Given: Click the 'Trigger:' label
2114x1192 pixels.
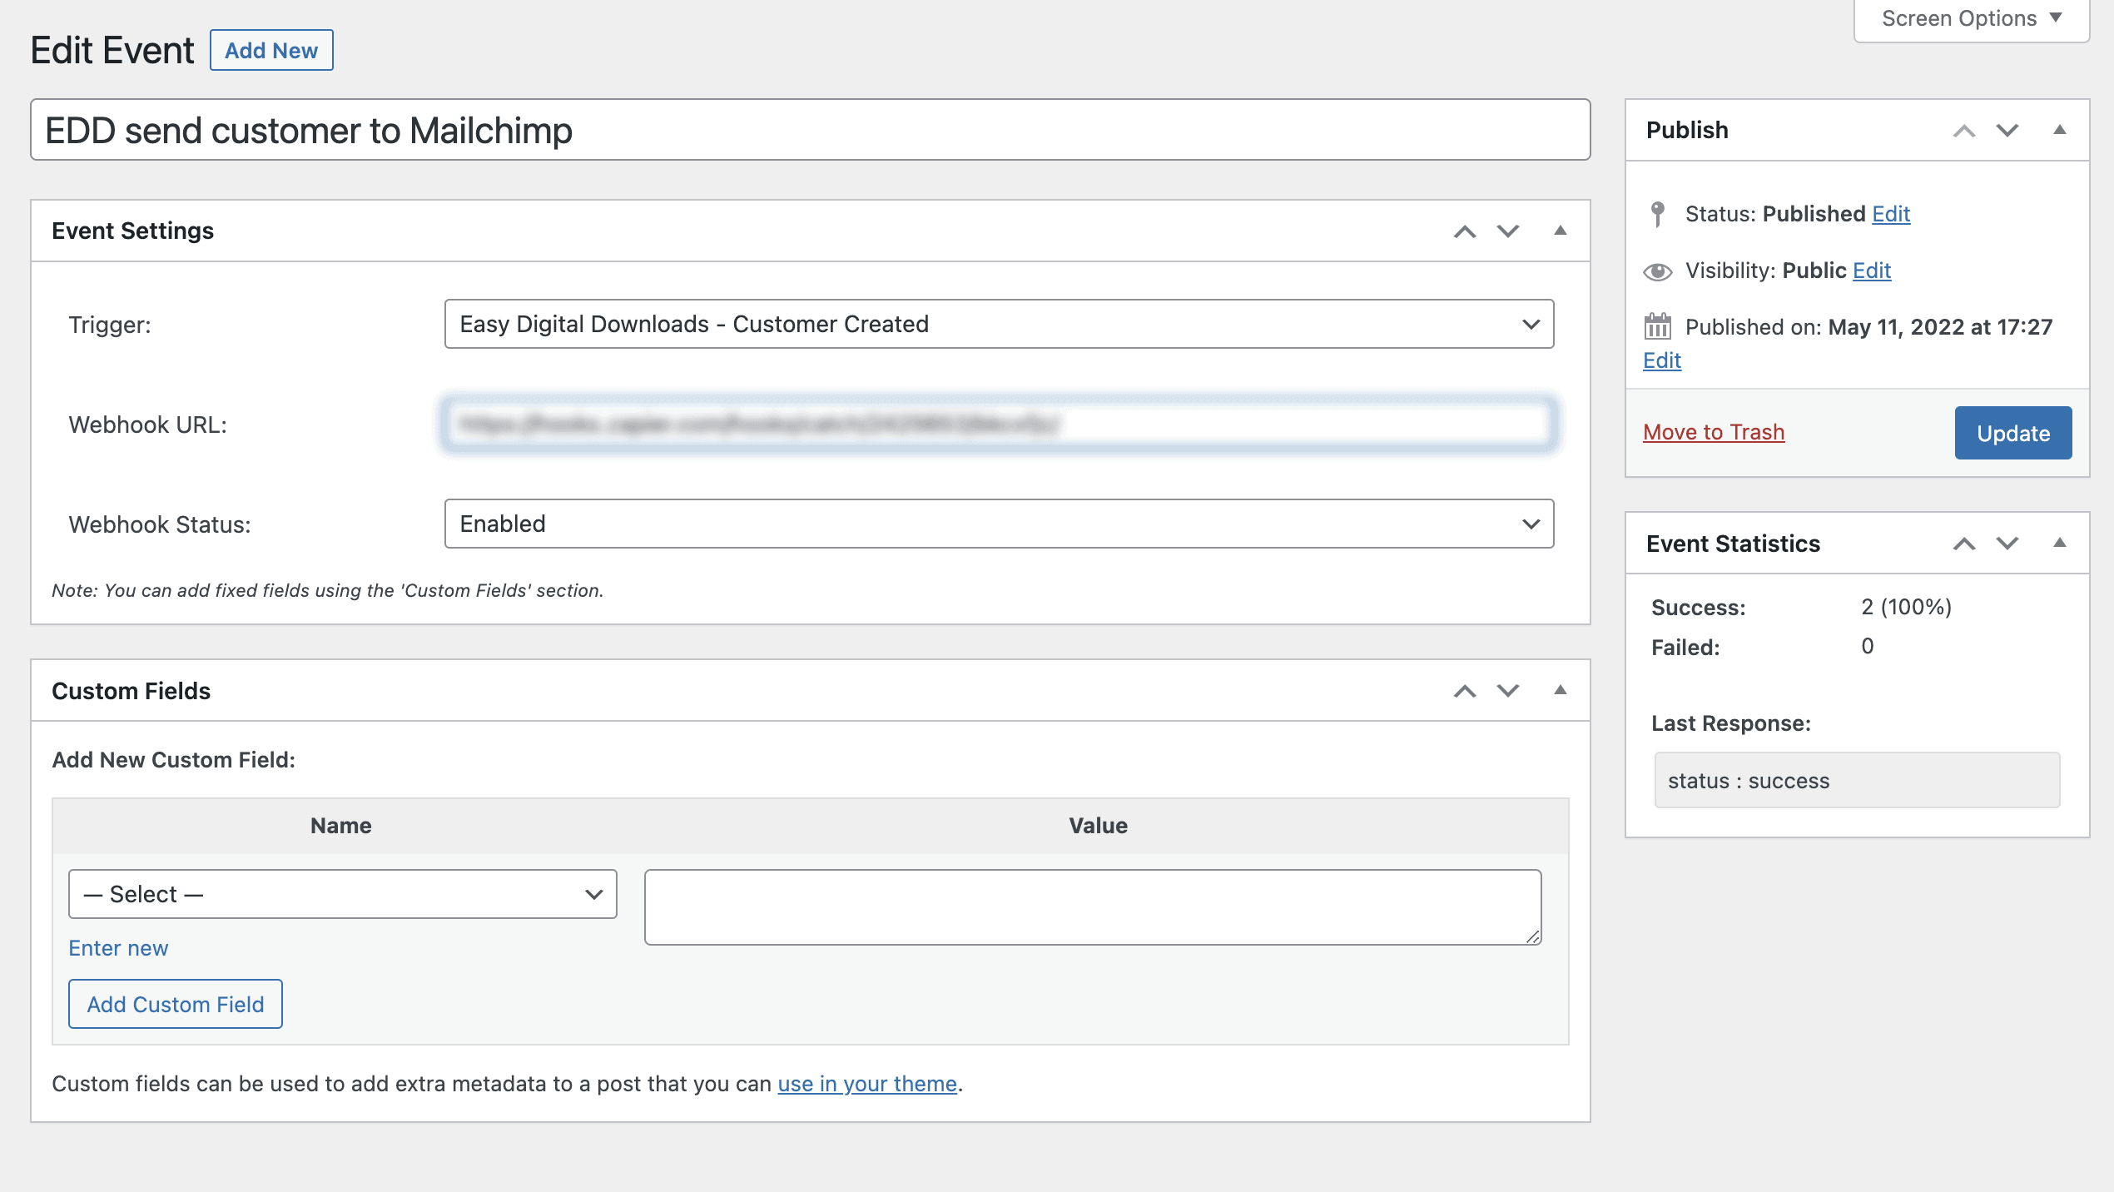Looking at the screenshot, I should [x=110, y=325].
